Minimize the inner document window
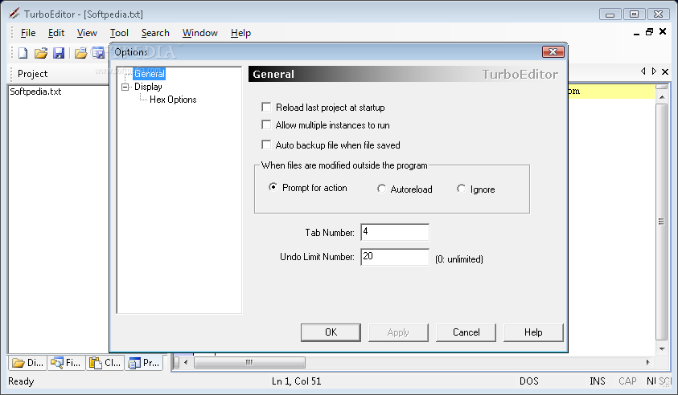 [636, 33]
